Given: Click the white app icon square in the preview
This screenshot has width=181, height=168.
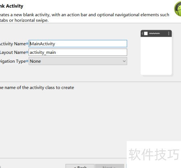Looking at the screenshot, I should click(146, 33).
